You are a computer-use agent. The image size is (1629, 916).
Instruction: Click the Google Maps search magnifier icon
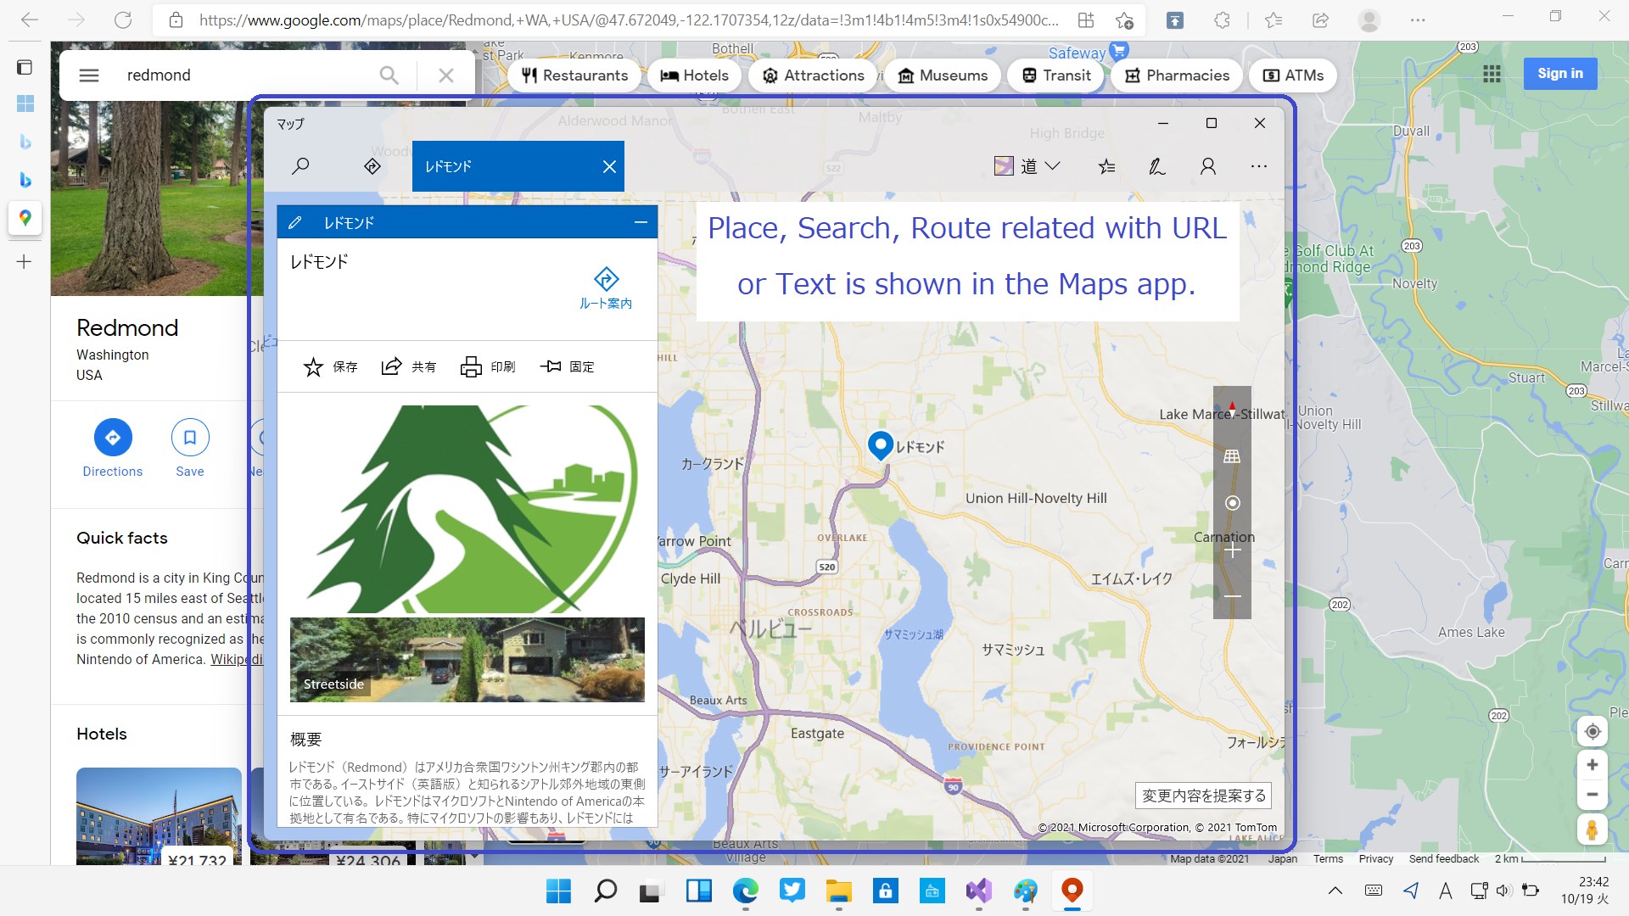point(389,75)
